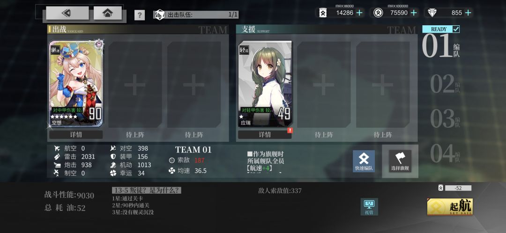Open 快速编队 quick formation

coord(364,161)
